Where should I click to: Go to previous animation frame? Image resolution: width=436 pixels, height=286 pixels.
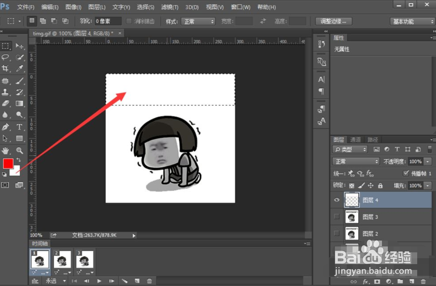click(x=87, y=281)
